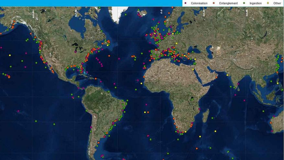Select the purple marker on Lake Michigan
The image size is (284, 160).
(x=75, y=51)
